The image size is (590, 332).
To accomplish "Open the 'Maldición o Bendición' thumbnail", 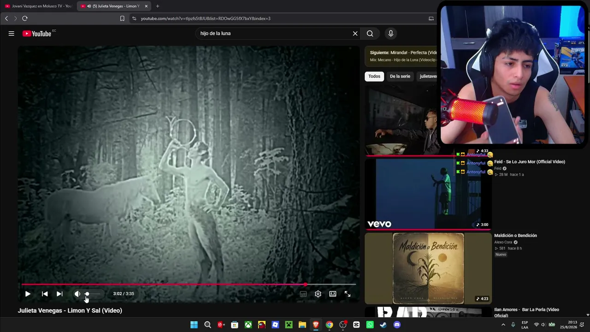I will coord(428,268).
